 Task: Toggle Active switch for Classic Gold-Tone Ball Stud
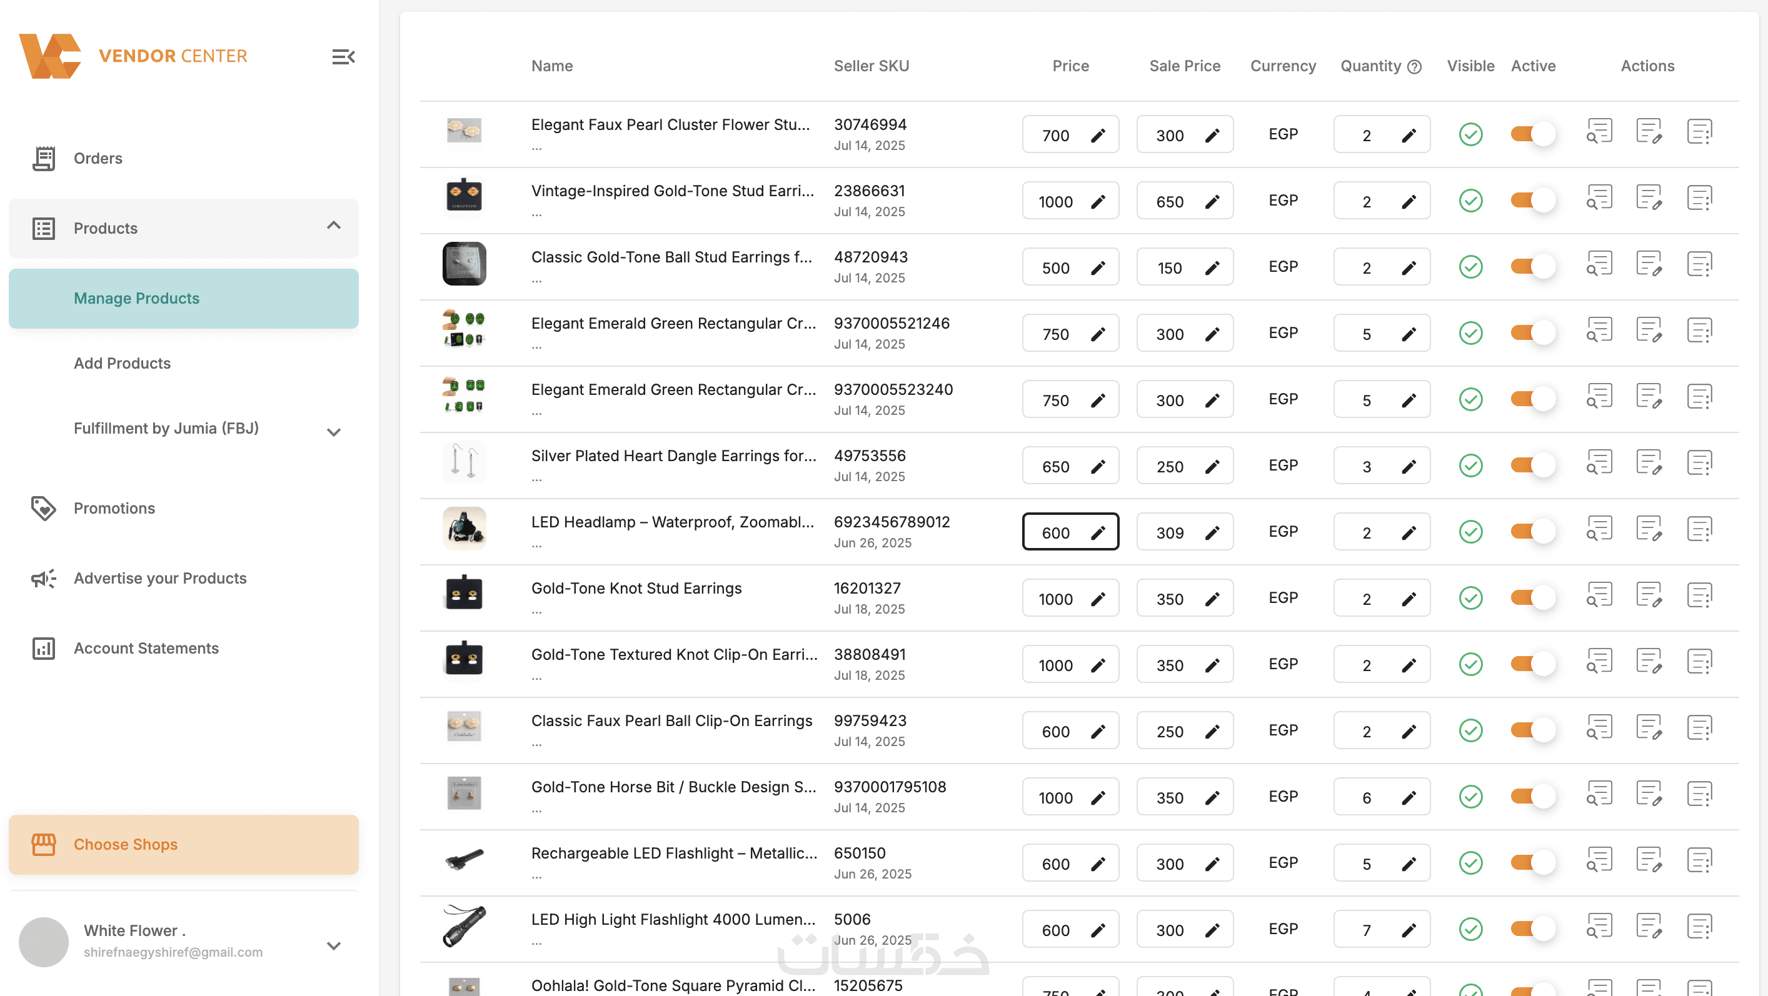[1532, 266]
